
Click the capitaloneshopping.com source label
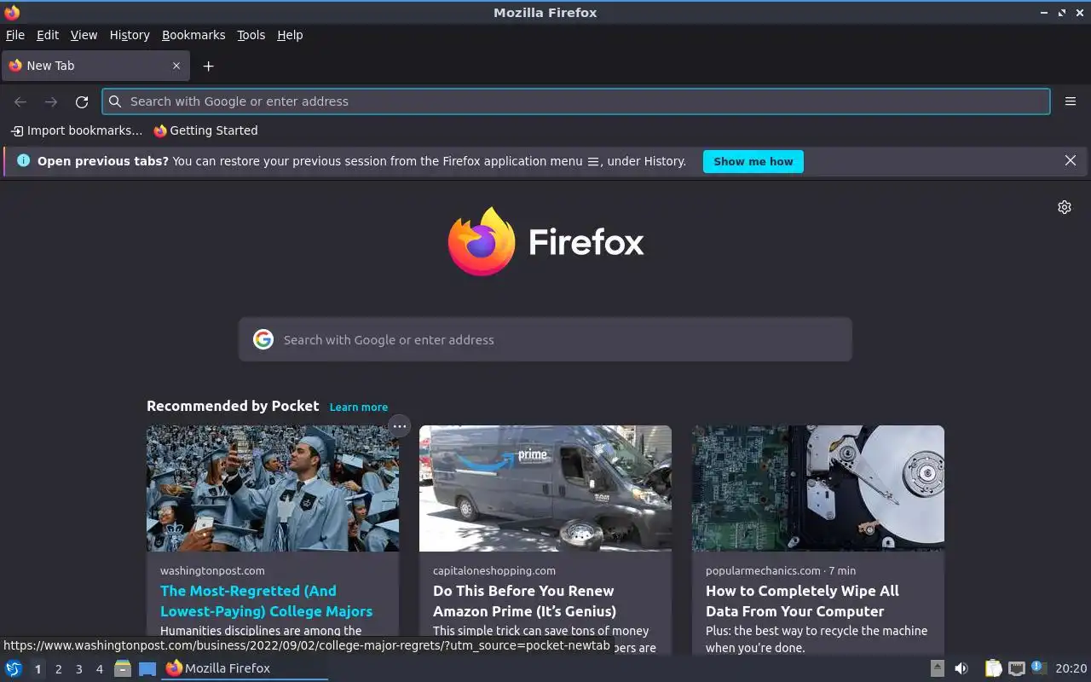494,570
